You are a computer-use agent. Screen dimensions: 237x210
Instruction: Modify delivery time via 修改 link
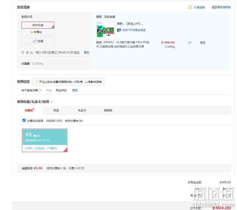tap(86, 52)
